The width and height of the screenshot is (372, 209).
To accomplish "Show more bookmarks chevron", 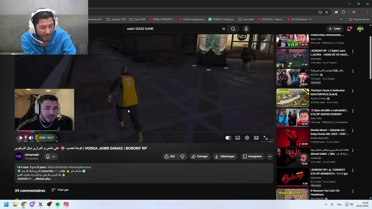I will 341,19.
